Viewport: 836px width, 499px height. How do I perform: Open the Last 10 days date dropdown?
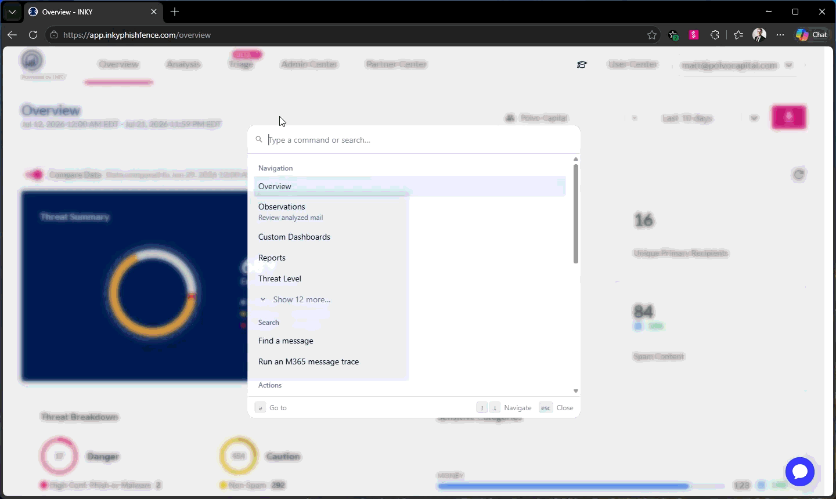point(710,118)
